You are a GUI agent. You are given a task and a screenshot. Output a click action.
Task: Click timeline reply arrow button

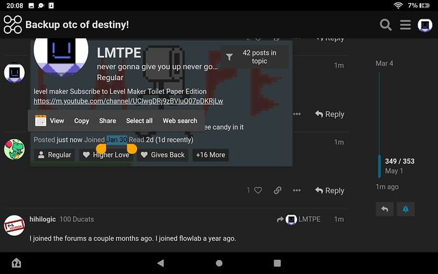(385, 209)
